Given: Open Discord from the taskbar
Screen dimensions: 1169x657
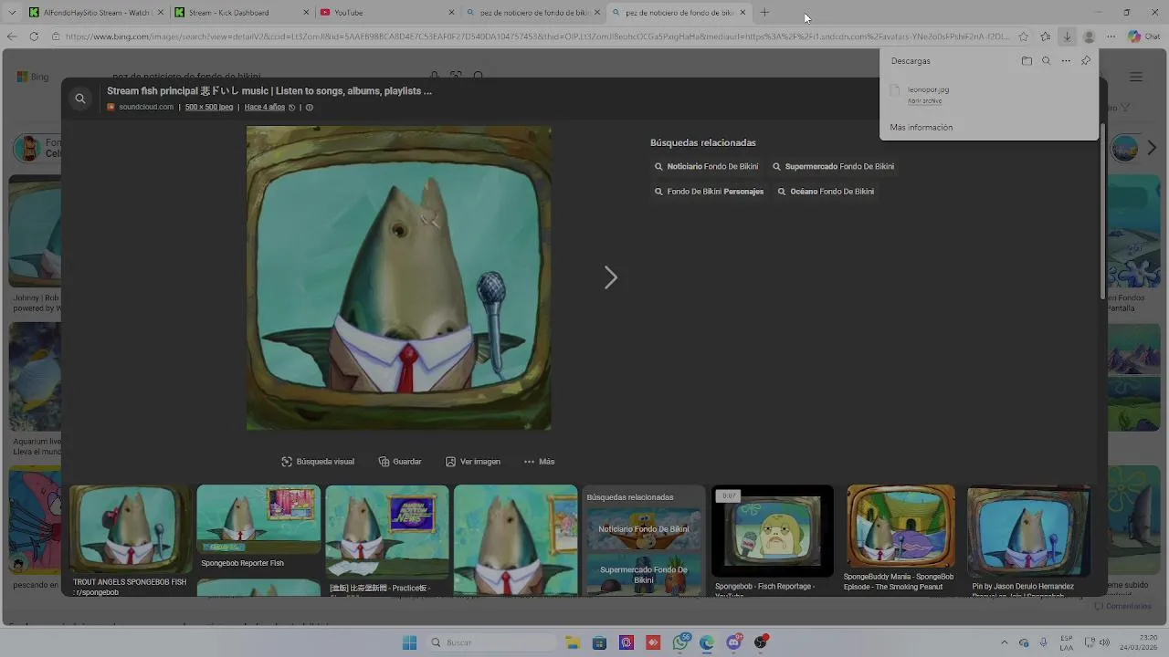Looking at the screenshot, I should pos(733,642).
